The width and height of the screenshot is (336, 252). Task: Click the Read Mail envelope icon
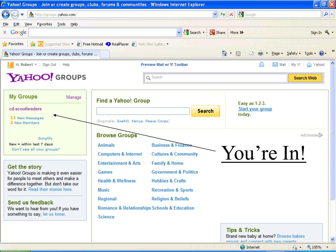[251, 53]
